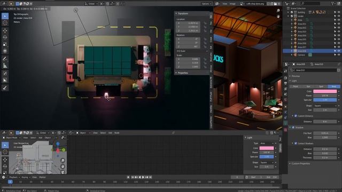Open the Shape dropdown in properties editor
The image size is (342, 192).
tap(325, 106)
